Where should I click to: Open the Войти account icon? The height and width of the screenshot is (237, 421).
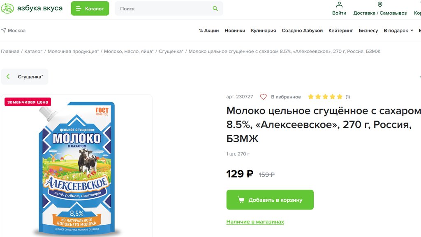(339, 5)
